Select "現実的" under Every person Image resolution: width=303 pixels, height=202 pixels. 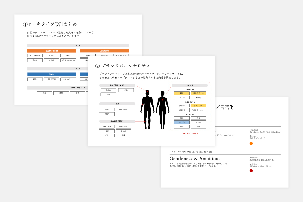click(x=35, y=60)
